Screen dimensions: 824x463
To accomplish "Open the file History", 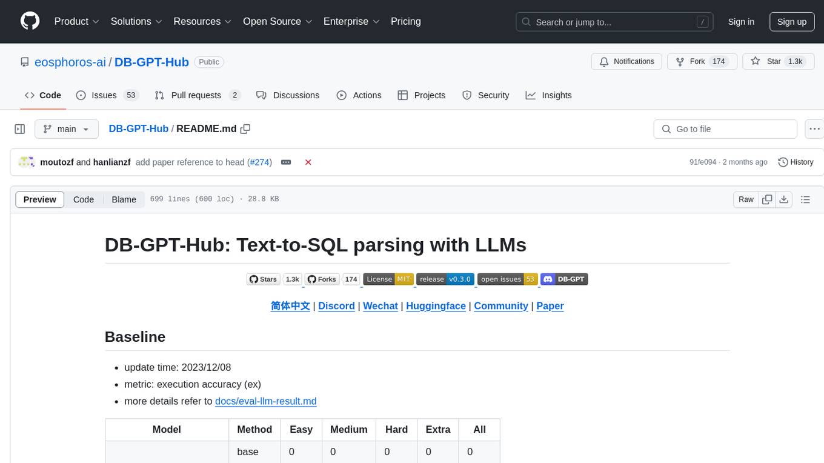I will (x=796, y=162).
